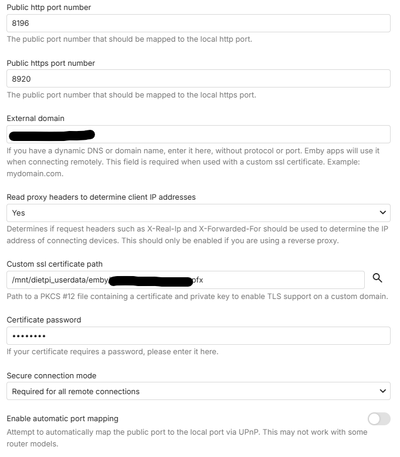Image resolution: width=400 pixels, height=457 pixels.
Task: Click the 'Public http port number' label
Action: 49,8
